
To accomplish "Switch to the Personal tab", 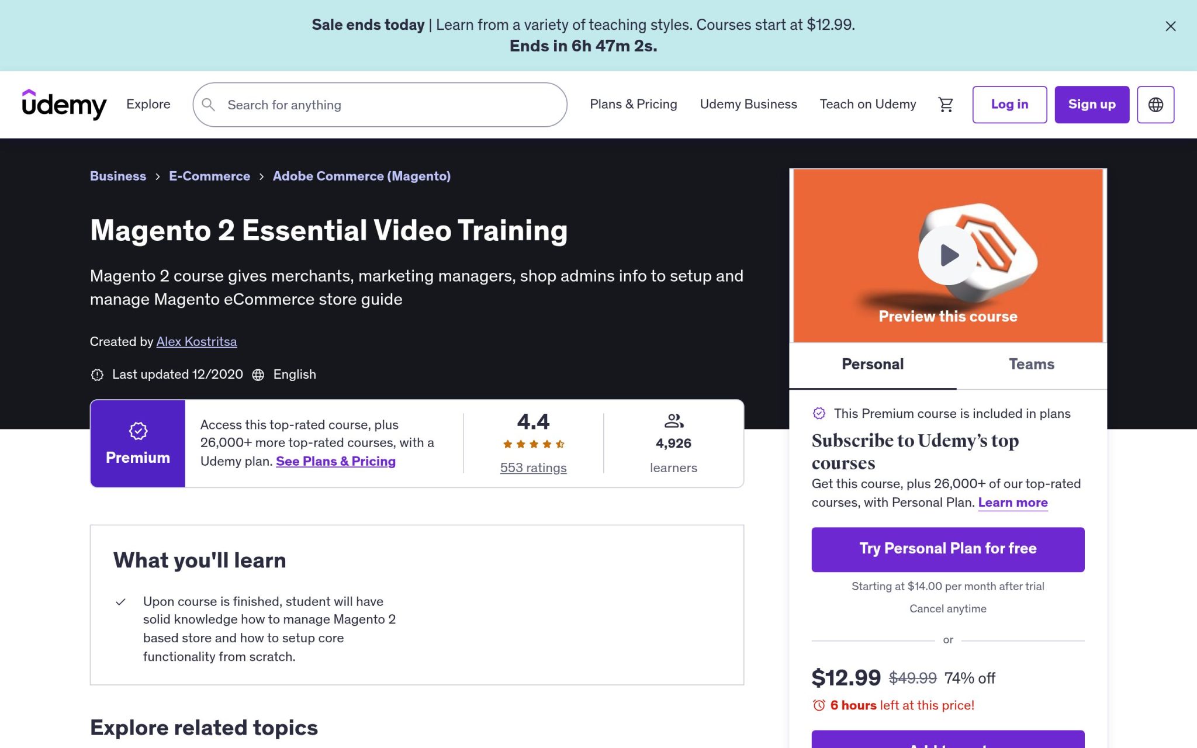I will [x=873, y=365].
